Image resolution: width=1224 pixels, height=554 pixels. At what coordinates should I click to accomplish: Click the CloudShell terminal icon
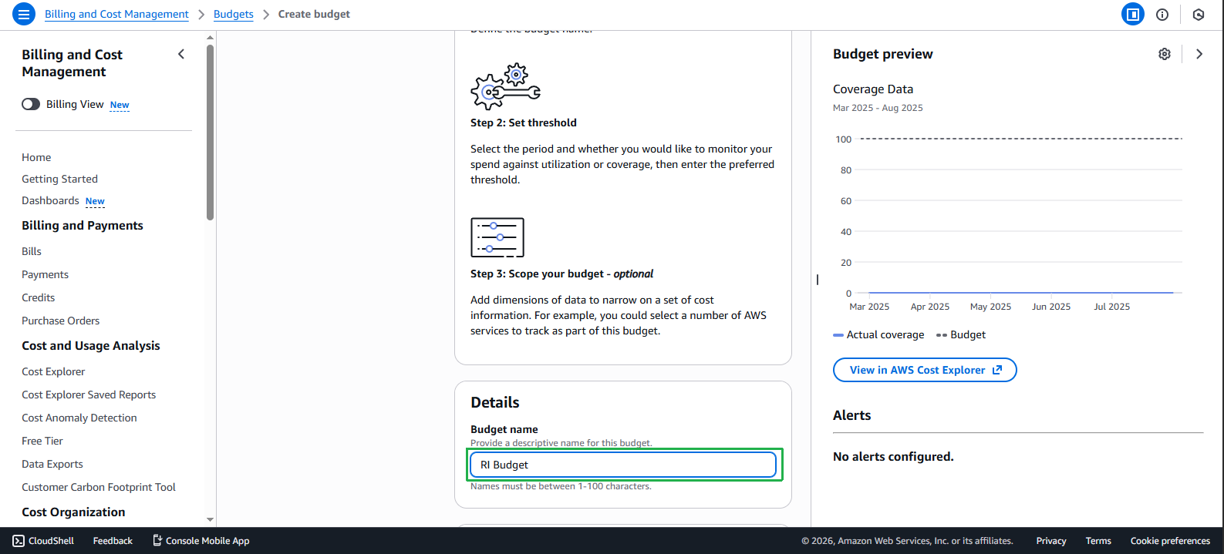click(x=19, y=541)
